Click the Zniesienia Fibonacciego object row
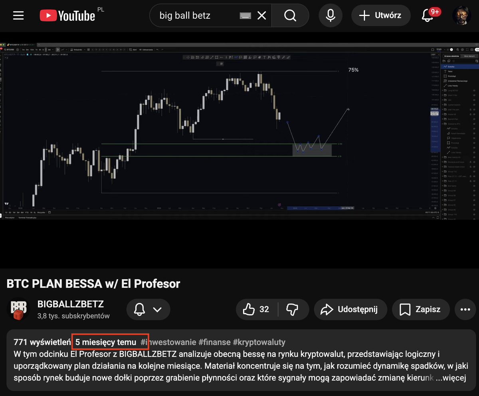 coord(459,81)
